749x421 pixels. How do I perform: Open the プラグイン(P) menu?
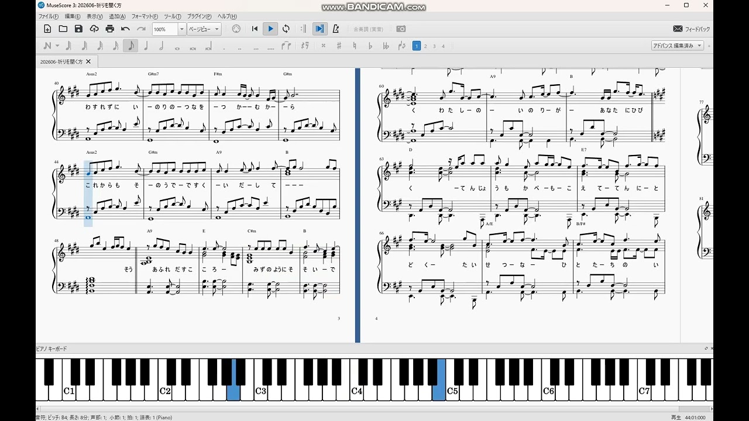click(200, 16)
